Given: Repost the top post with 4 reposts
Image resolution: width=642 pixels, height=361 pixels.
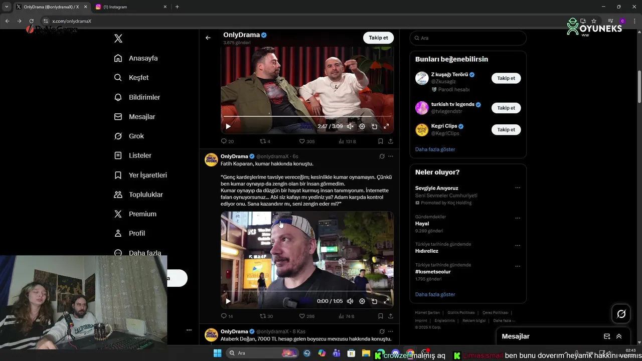Looking at the screenshot, I should click(265, 141).
